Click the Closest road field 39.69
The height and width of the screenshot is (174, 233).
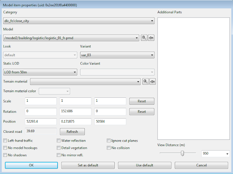41,131
